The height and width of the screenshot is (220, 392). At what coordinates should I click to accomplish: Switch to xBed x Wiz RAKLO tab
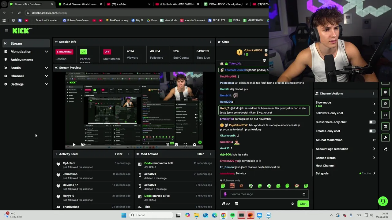pyautogui.click(x=178, y=4)
